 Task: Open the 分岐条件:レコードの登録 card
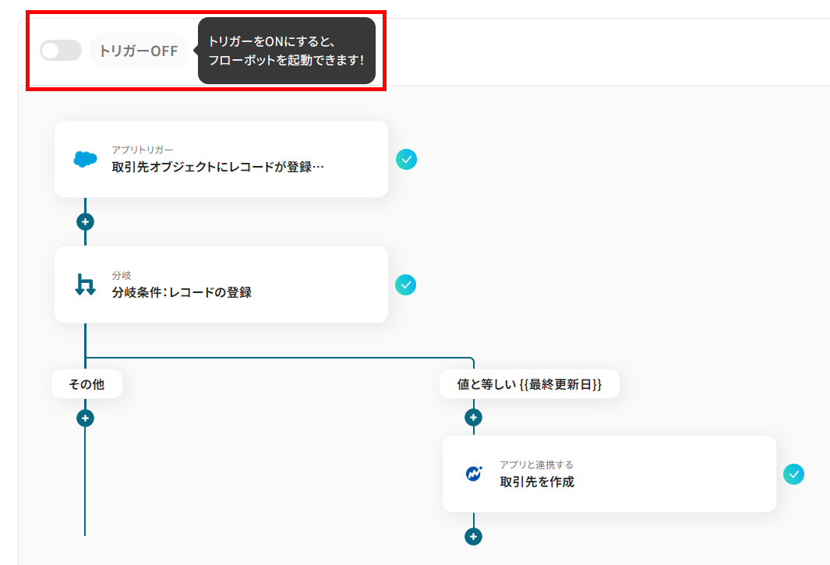tap(221, 284)
